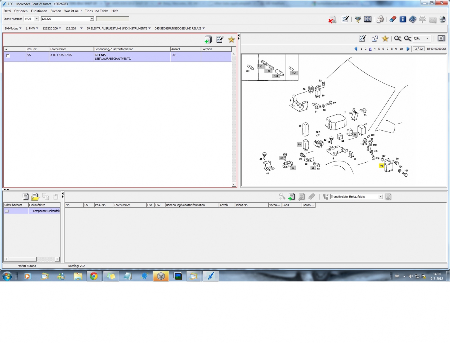
Task: Click right arrow of shopping list horizontal scrollbar
Action: pos(57,259)
